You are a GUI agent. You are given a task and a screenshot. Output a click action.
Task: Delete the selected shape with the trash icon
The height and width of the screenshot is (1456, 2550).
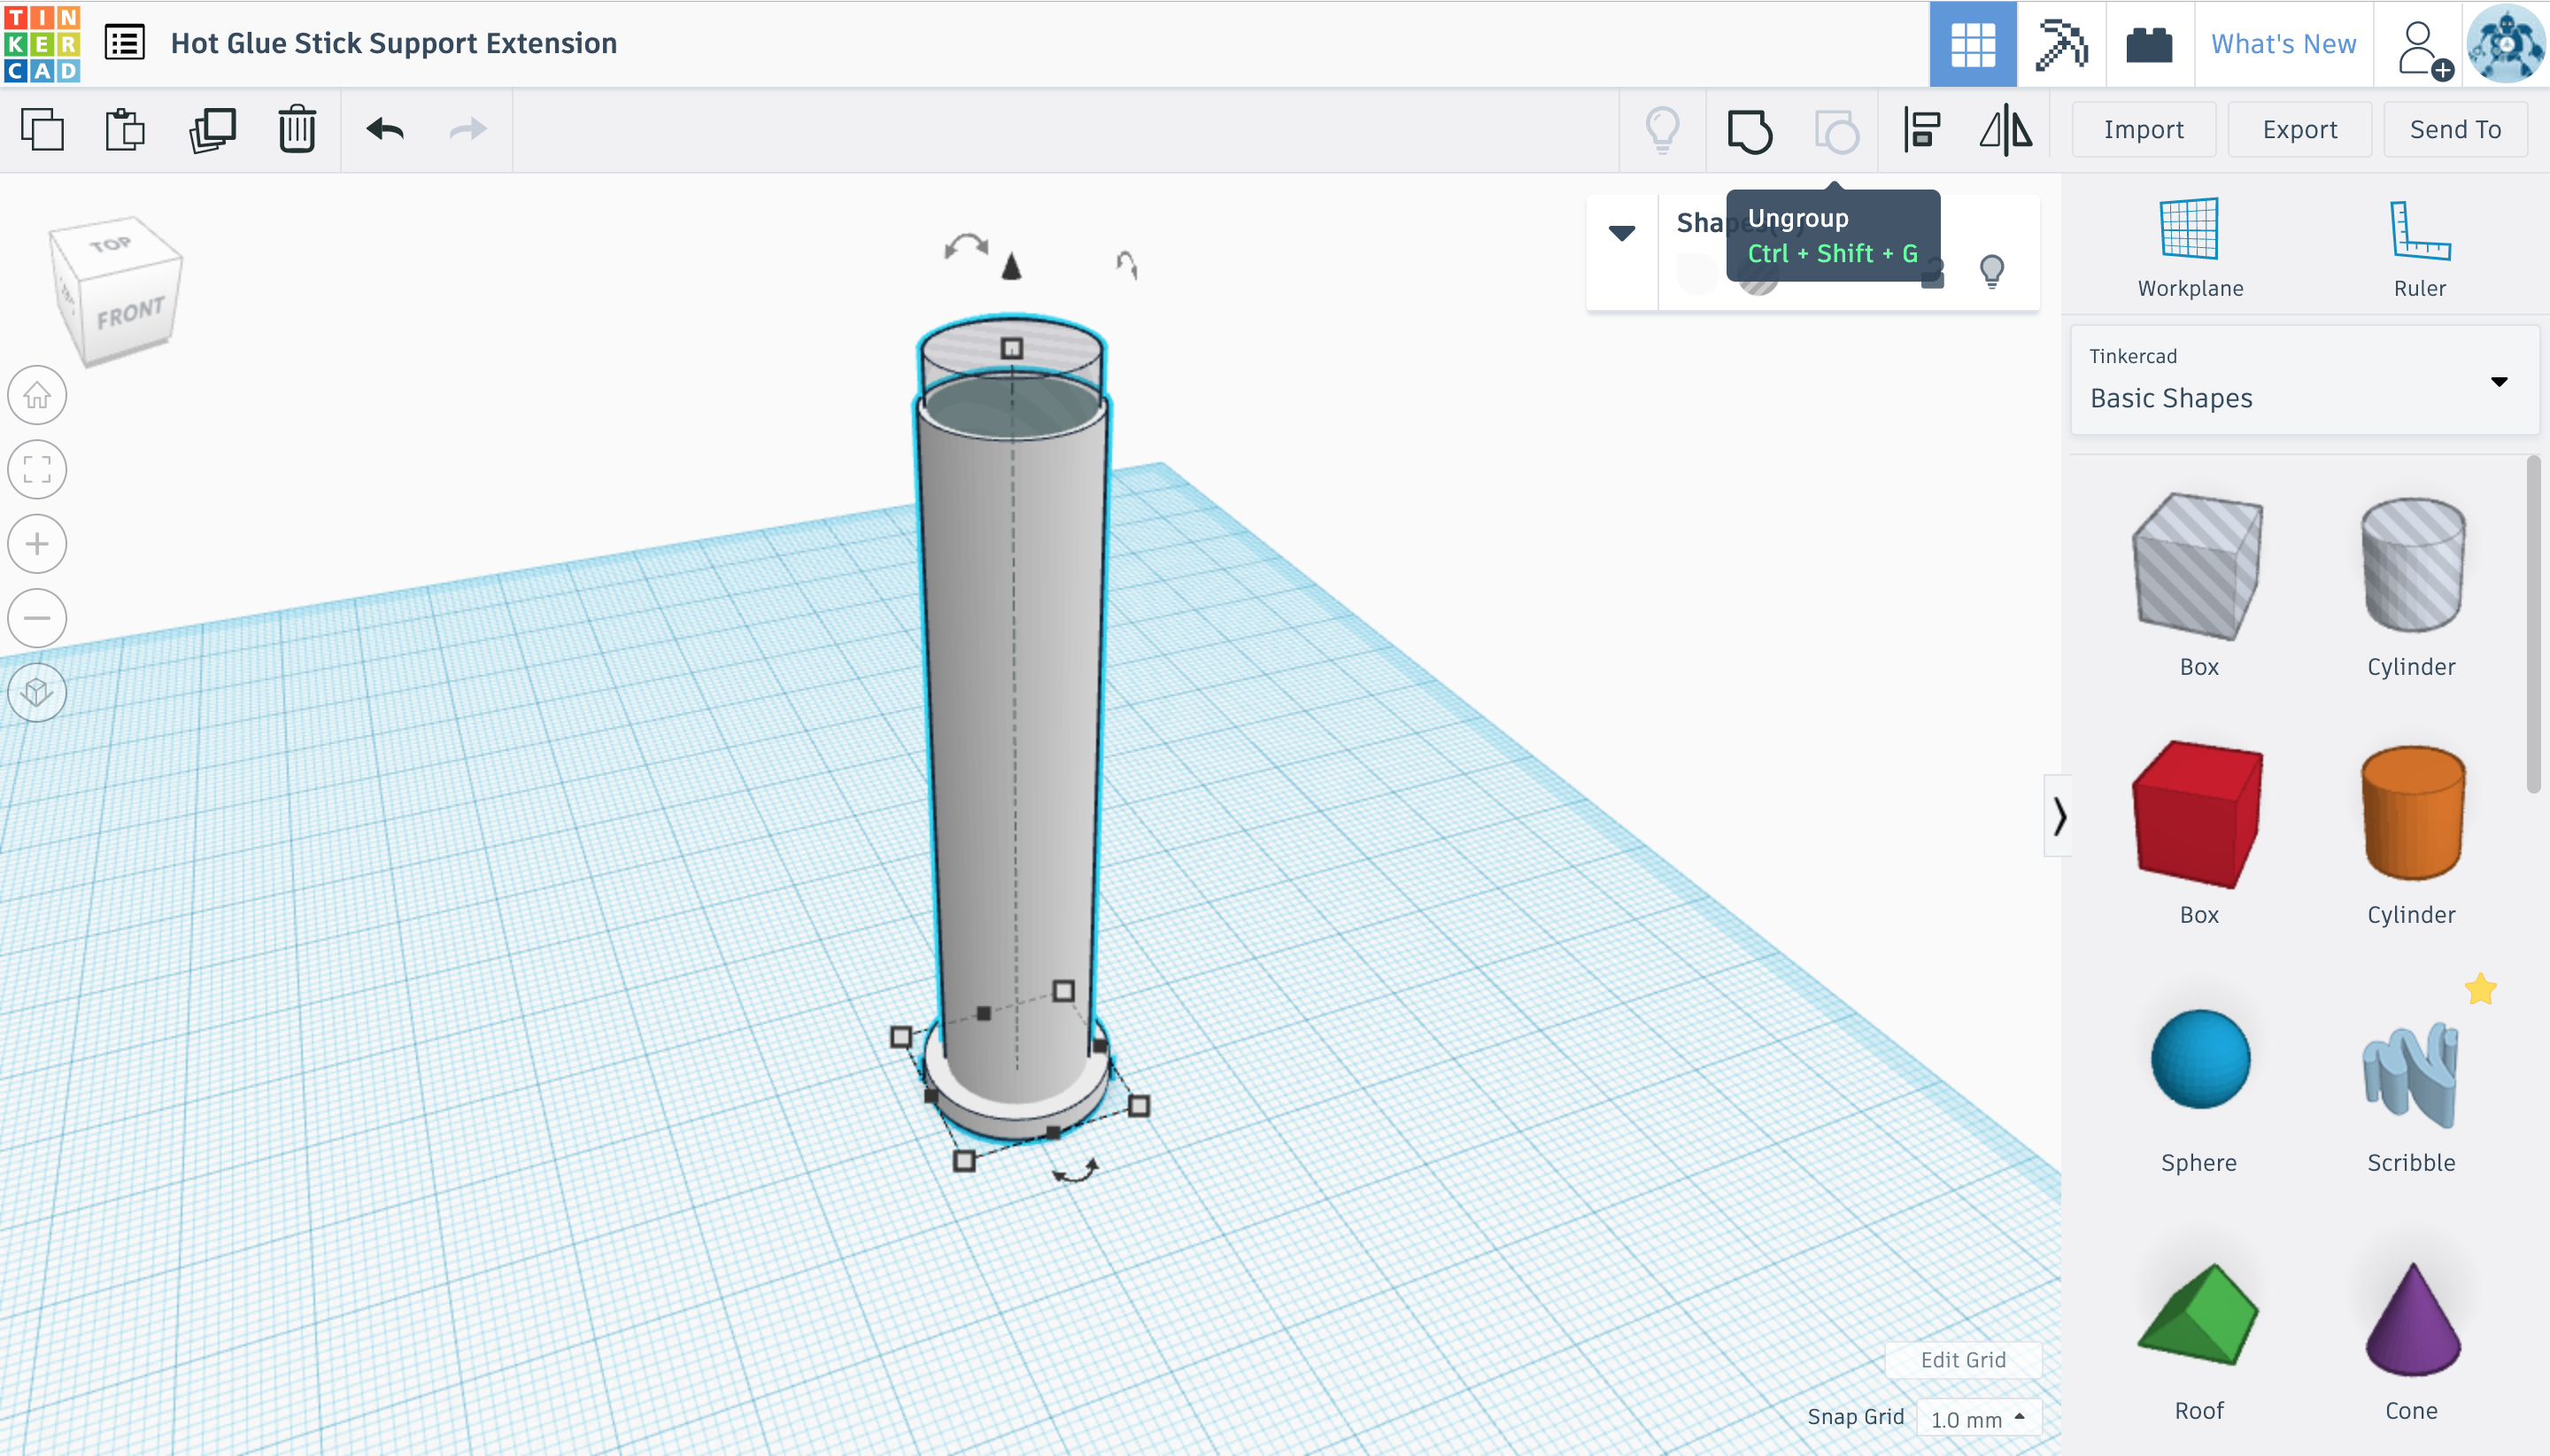coord(297,130)
